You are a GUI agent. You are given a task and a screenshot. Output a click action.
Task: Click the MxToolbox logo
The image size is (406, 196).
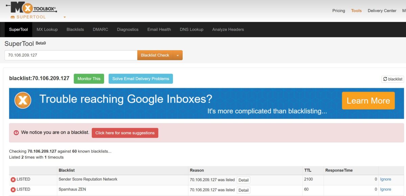click(x=31, y=8)
